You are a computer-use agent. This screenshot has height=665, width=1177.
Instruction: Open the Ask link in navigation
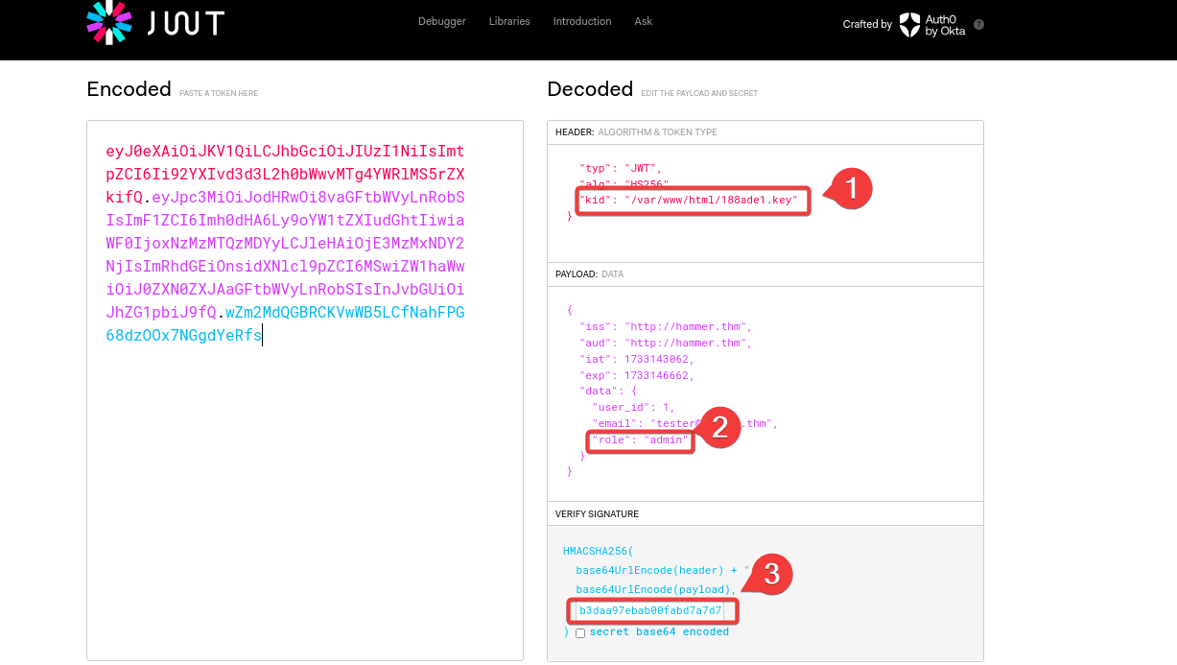[643, 21]
